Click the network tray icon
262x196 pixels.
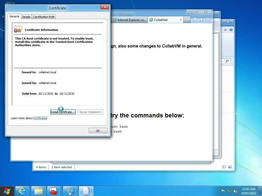(229, 191)
